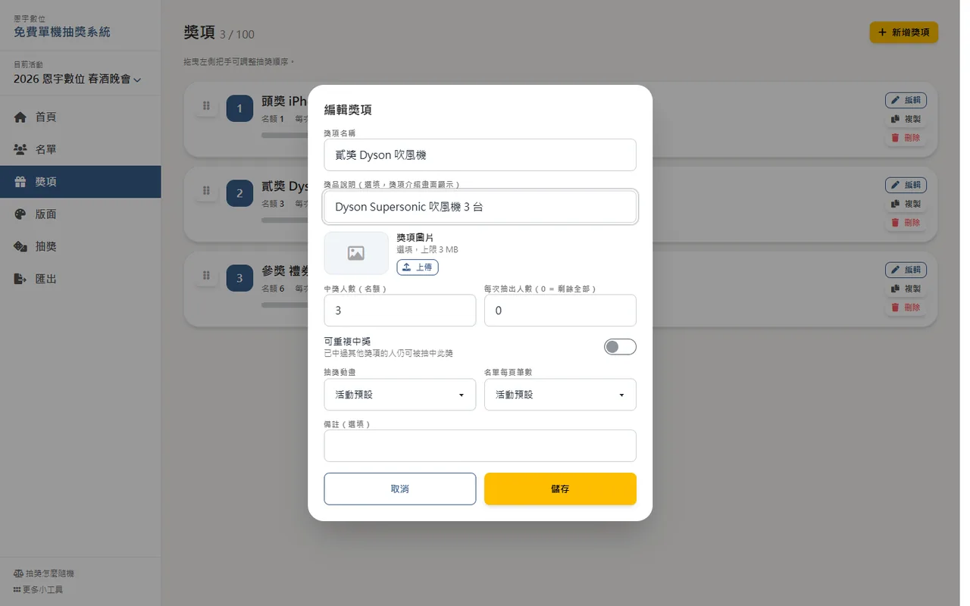Click 編輯 on the 參獎 row

(x=906, y=270)
